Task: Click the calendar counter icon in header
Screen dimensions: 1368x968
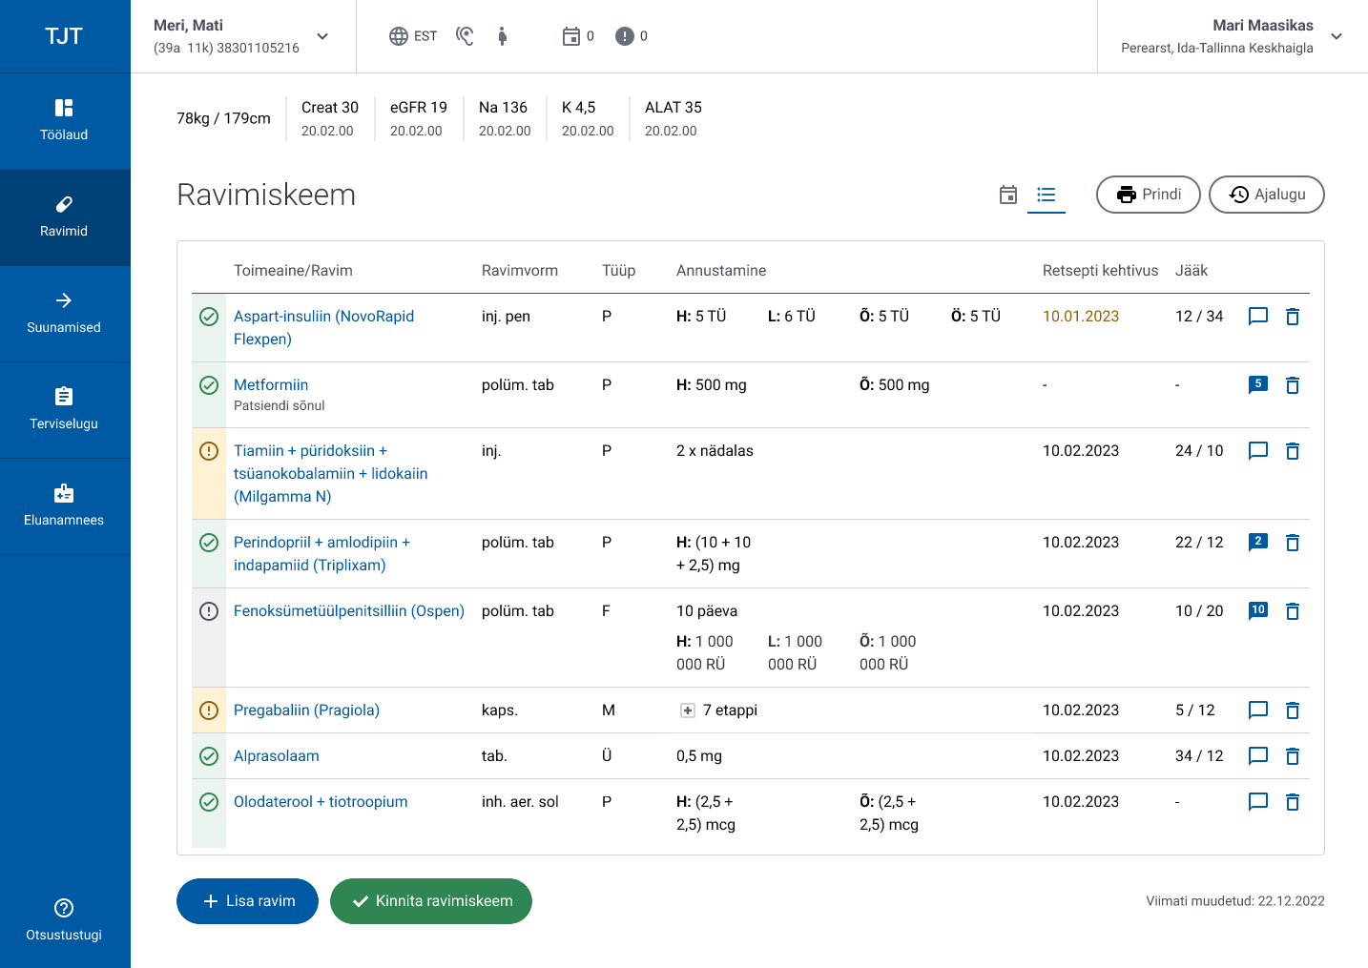Action: 571,36
